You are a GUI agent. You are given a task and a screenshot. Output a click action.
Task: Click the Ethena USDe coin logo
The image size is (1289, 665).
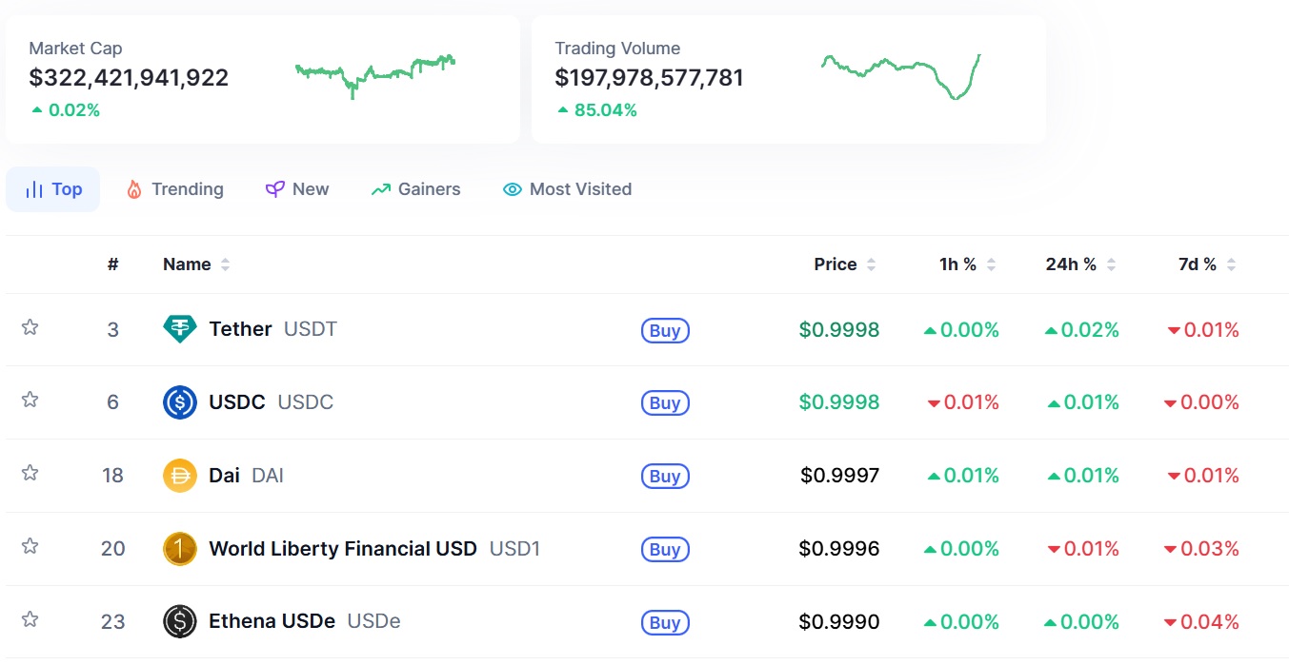coord(180,622)
